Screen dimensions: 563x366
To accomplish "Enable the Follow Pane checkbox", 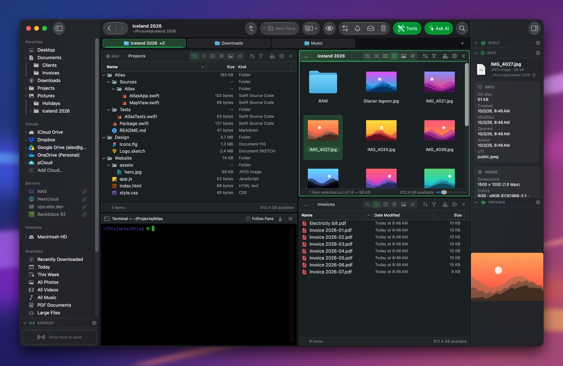I will point(248,219).
